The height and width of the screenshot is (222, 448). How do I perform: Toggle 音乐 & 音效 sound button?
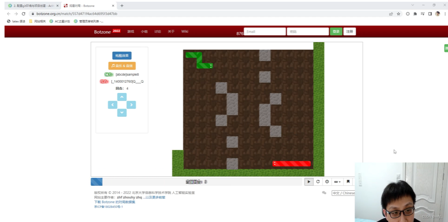(x=122, y=66)
